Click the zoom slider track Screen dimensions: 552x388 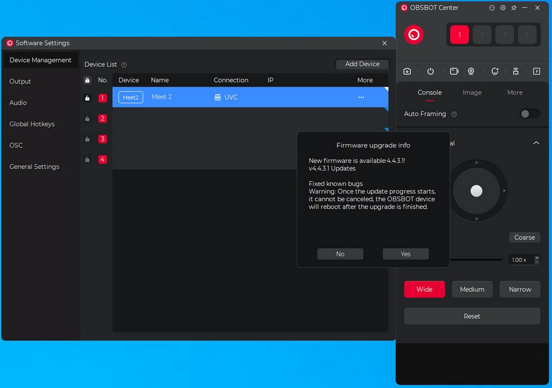coord(476,260)
